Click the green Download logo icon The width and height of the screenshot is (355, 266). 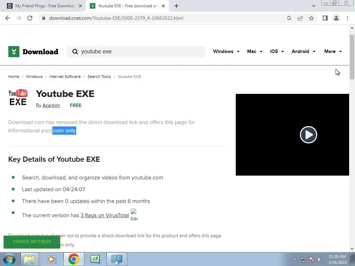pyautogui.click(x=14, y=52)
